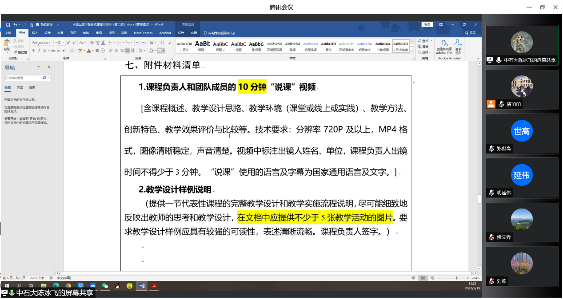The width and height of the screenshot is (563, 299).
Task: Open WeChat from the Windows taskbar
Action: coord(105,286)
